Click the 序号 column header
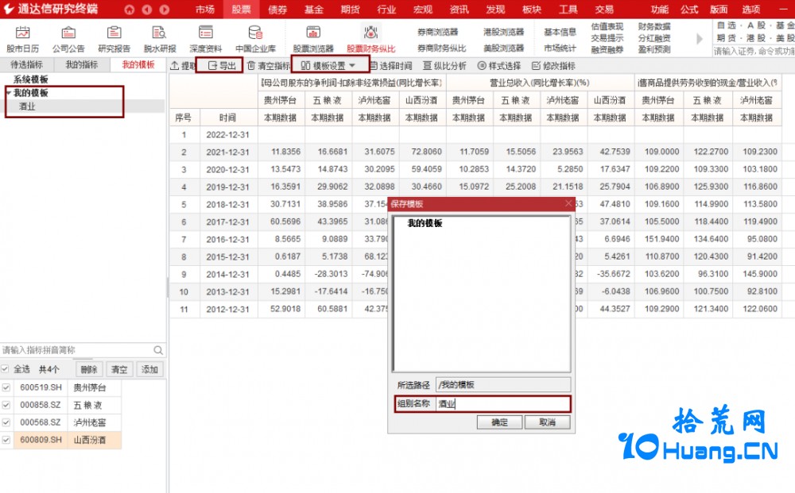Screen dimensions: 795x493 coord(184,118)
